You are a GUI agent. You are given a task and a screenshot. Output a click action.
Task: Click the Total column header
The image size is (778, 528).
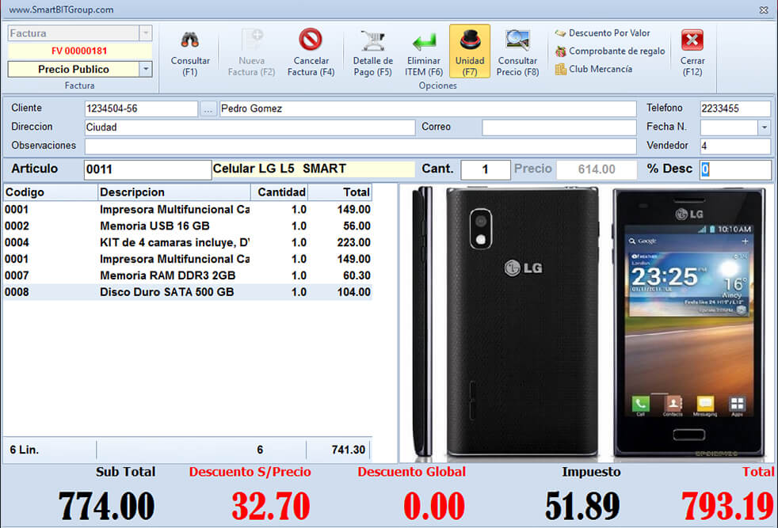340,192
